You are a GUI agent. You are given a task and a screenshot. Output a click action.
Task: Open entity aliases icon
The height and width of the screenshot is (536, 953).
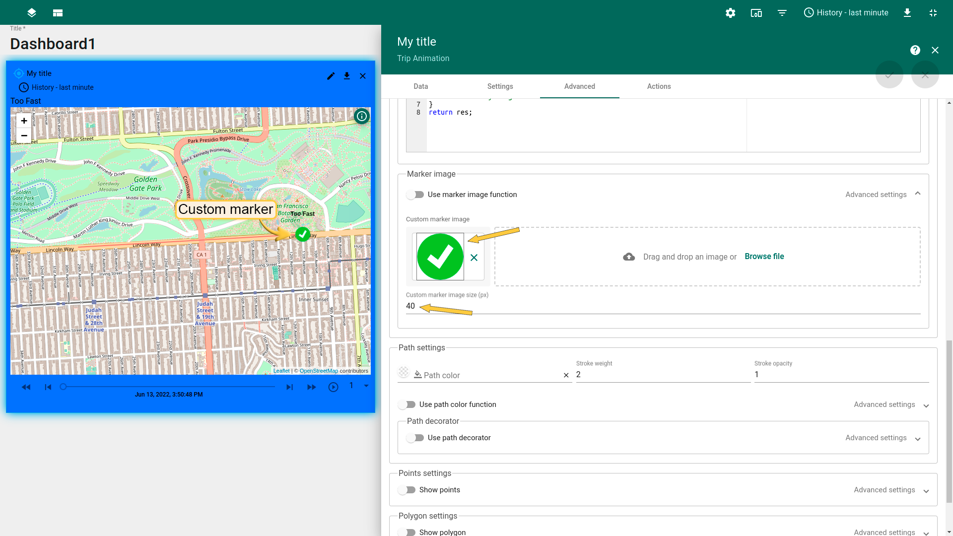click(x=756, y=13)
